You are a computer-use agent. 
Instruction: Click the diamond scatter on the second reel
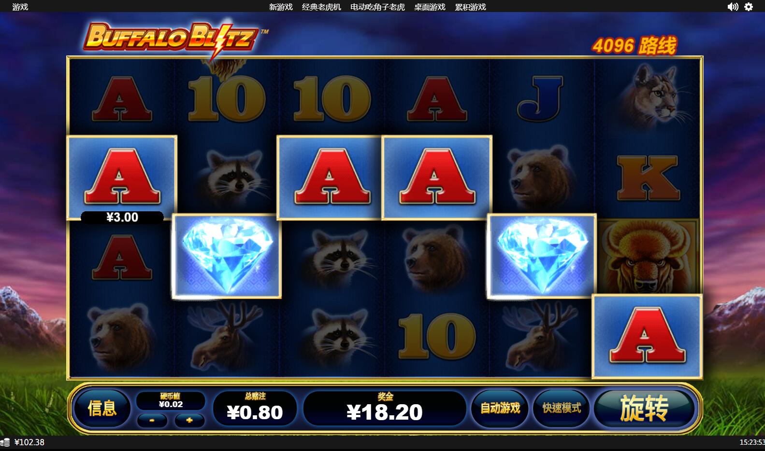tap(227, 256)
